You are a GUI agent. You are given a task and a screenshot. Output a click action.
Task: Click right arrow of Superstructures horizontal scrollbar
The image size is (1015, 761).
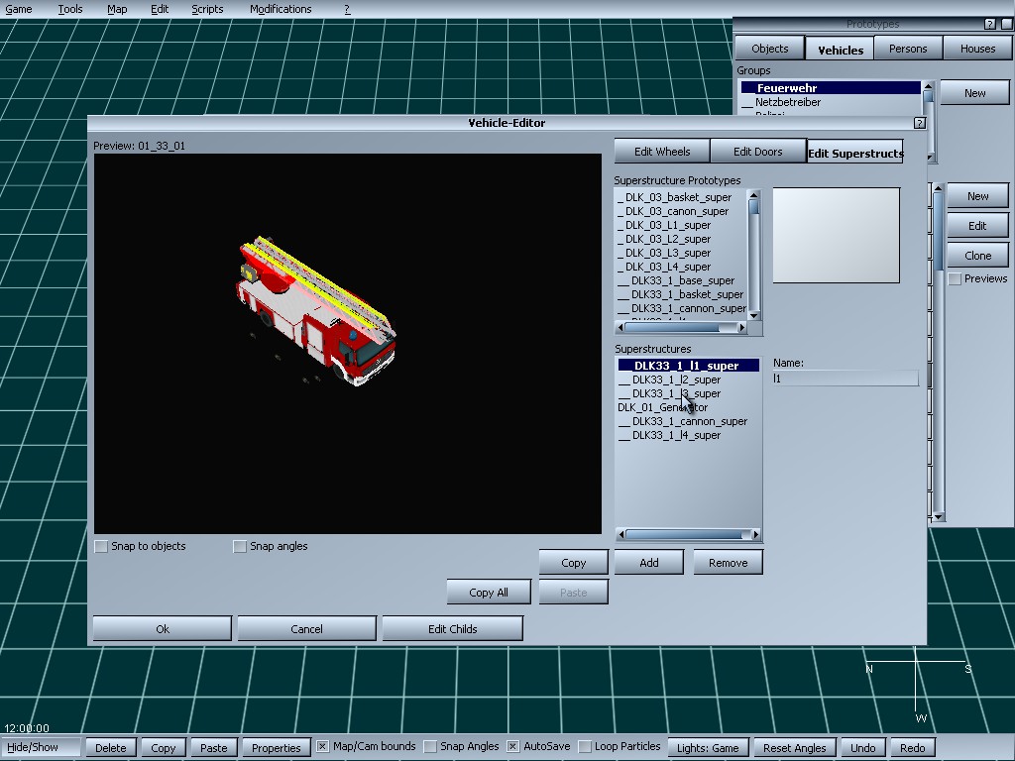coord(756,535)
